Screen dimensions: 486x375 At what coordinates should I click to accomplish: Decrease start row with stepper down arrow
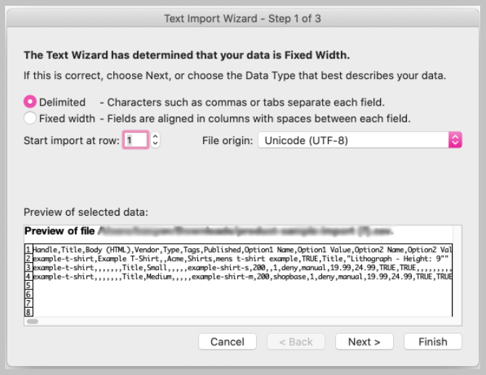[155, 144]
